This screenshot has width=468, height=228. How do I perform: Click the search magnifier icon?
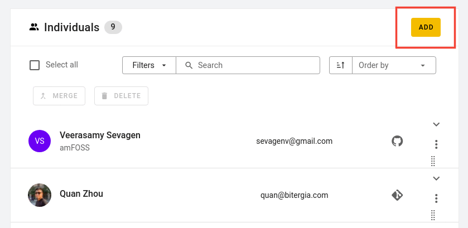click(x=189, y=65)
